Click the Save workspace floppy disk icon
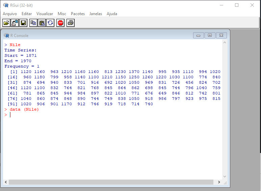Viewport: 261px width, 191px height. point(23,23)
